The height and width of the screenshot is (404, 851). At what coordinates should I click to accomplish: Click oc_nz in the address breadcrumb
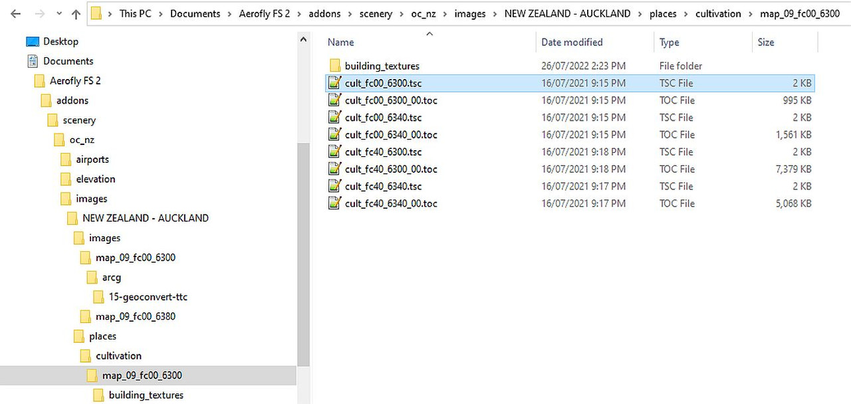click(424, 13)
